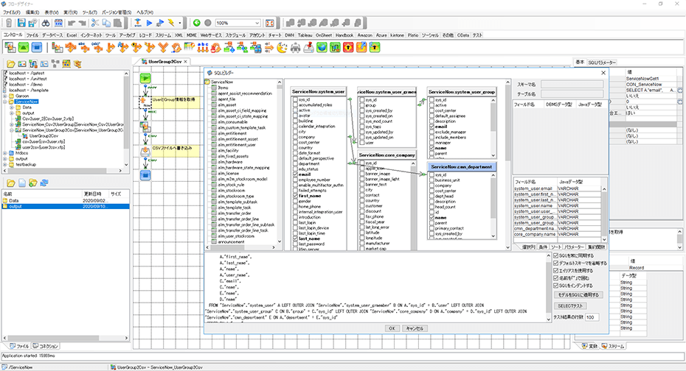
Task: Switch to the Excel component tab
Action: tap(72, 35)
